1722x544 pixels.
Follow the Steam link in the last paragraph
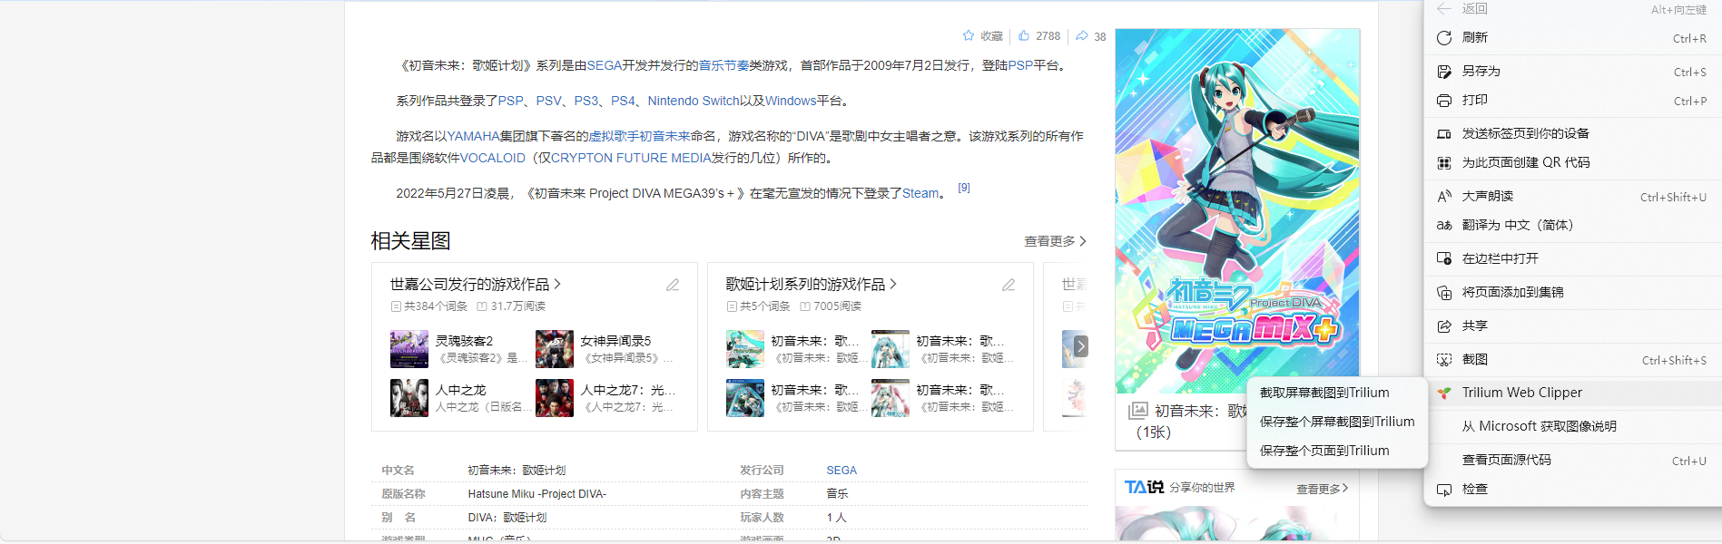[920, 193]
